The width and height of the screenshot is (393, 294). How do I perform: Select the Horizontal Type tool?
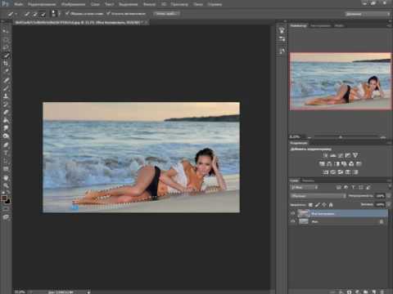click(6, 153)
